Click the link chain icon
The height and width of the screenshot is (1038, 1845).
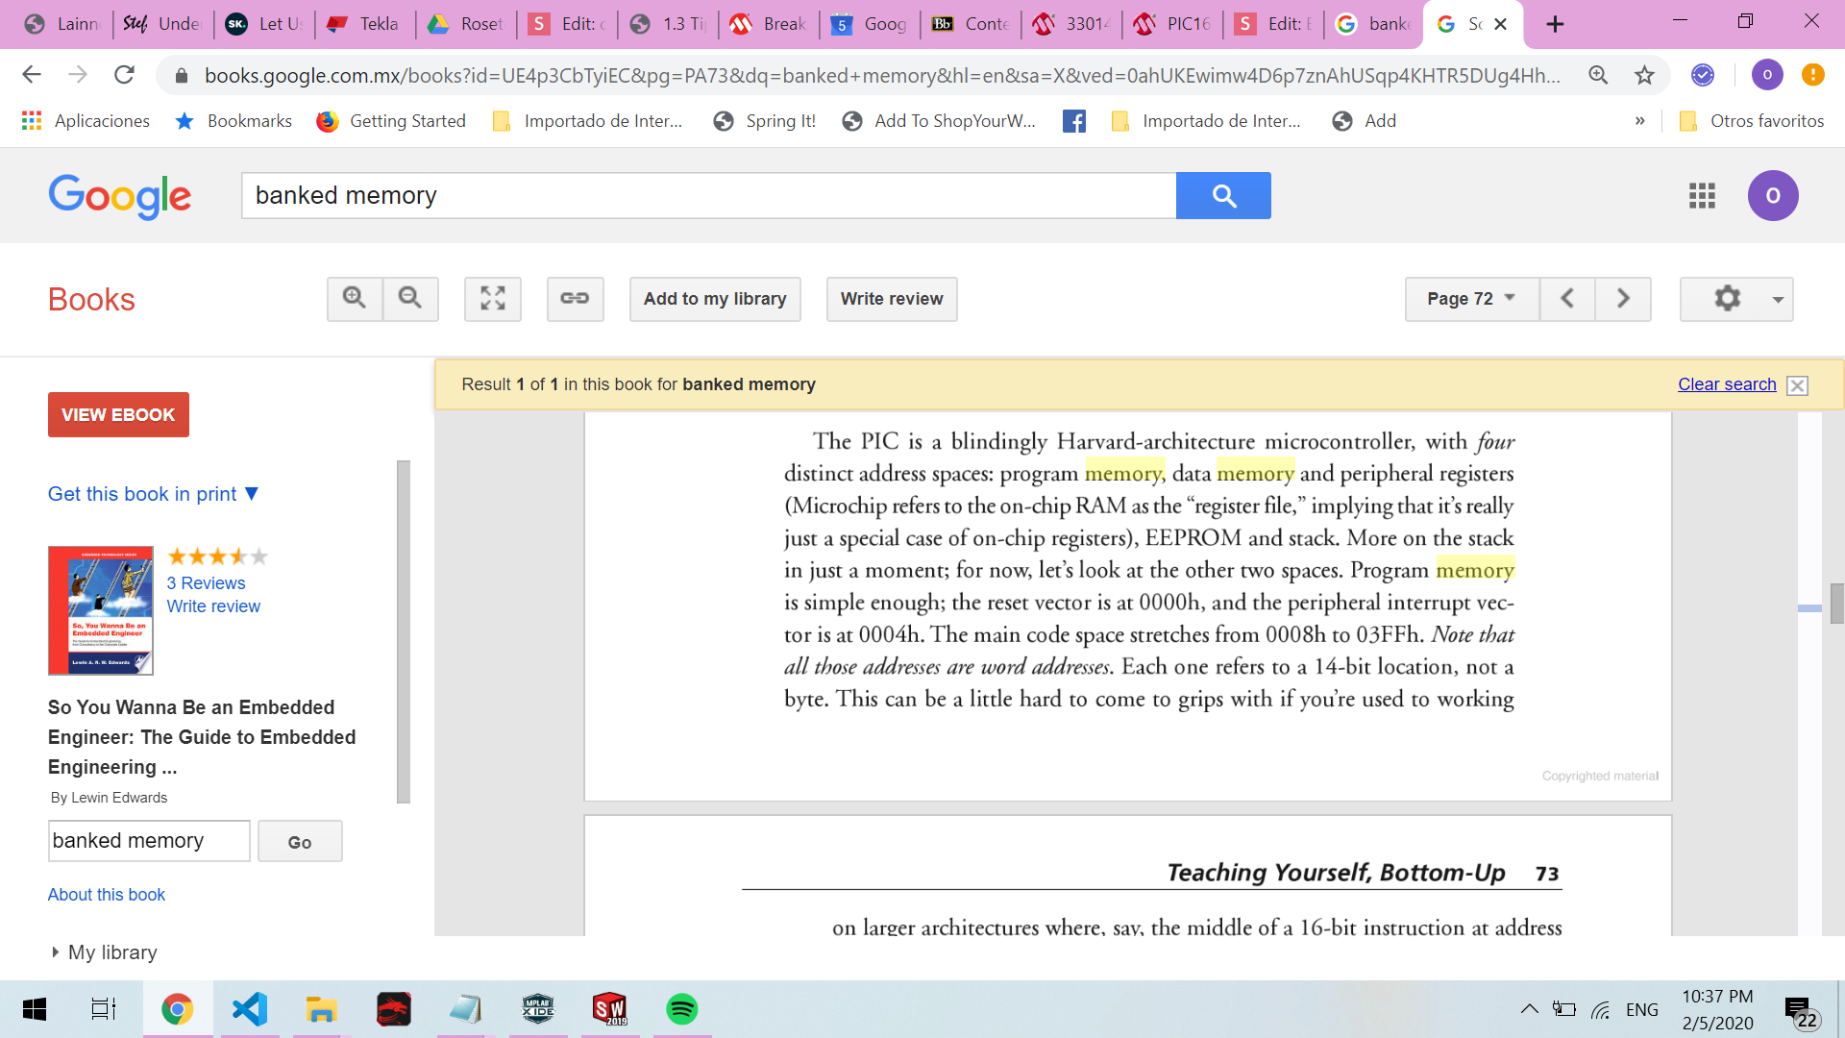tap(575, 299)
